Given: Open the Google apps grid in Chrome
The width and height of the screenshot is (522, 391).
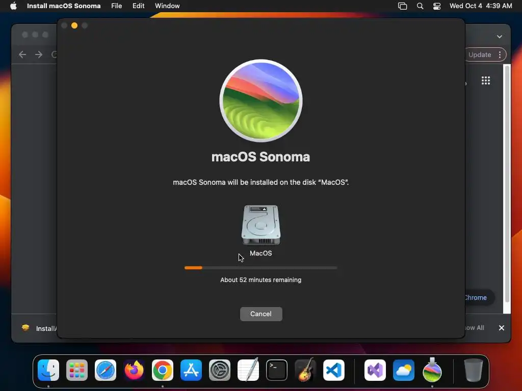Looking at the screenshot, I should tap(486, 80).
